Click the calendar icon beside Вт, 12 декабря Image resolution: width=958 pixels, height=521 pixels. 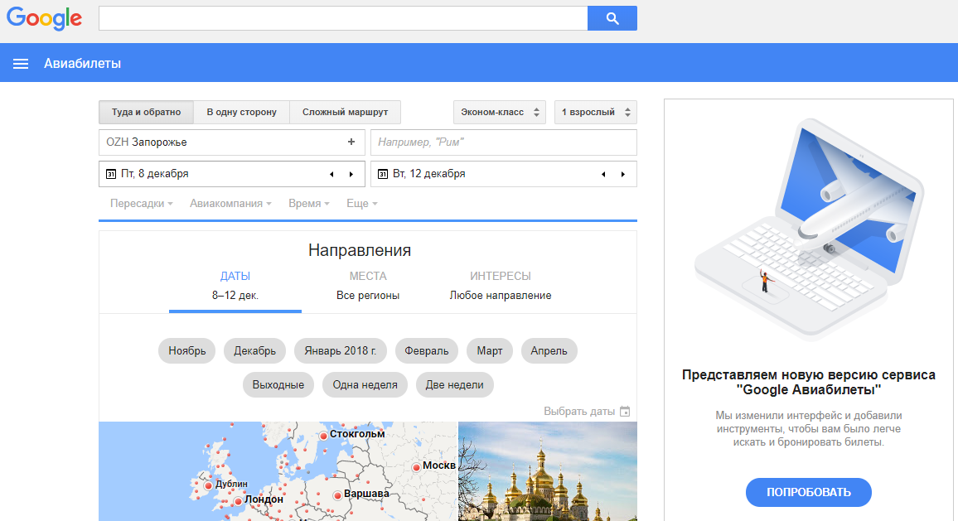point(383,174)
